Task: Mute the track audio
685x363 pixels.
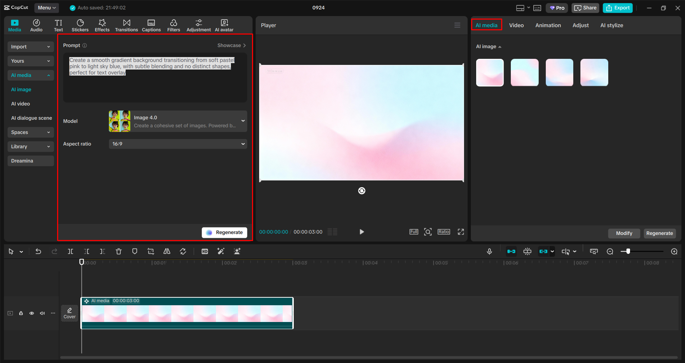Action: (x=42, y=313)
